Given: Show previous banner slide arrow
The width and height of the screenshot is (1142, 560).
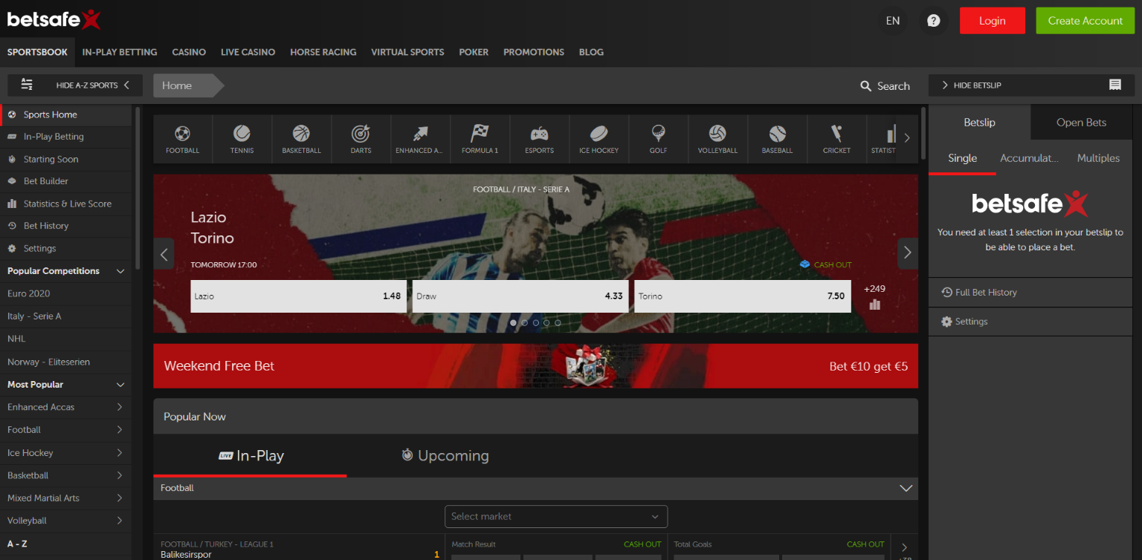Looking at the screenshot, I should coord(164,254).
